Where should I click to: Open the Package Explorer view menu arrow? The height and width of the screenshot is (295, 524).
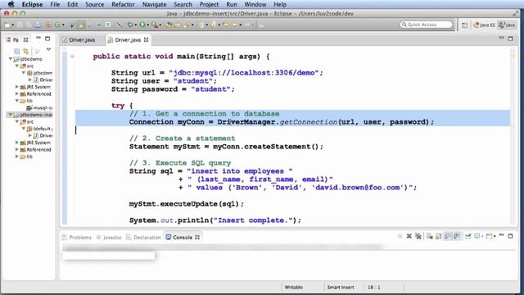coord(48,49)
